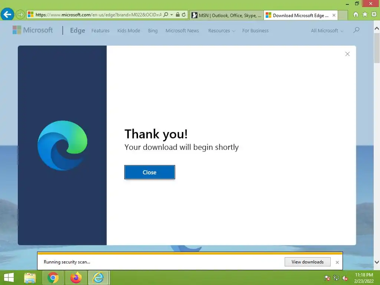Click the site search magnifier icon
This screenshot has width=380, height=285.
coord(356,30)
